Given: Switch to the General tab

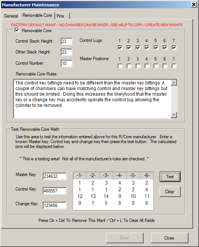Looking at the screenshot, I should [x=11, y=16].
